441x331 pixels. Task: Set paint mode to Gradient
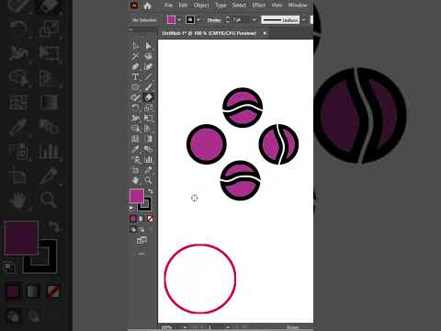[x=141, y=219]
